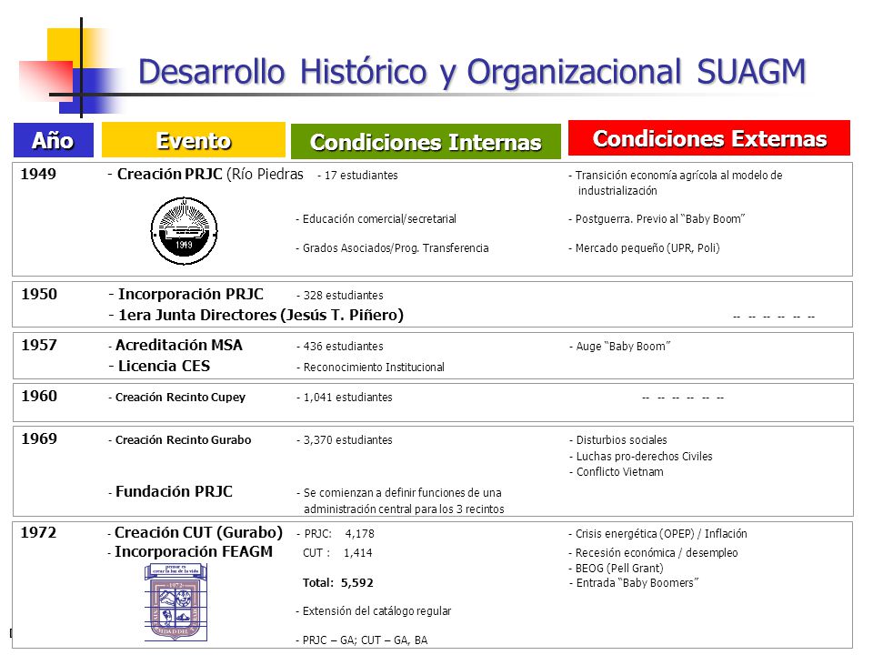Click Licencia CES event

point(160,366)
